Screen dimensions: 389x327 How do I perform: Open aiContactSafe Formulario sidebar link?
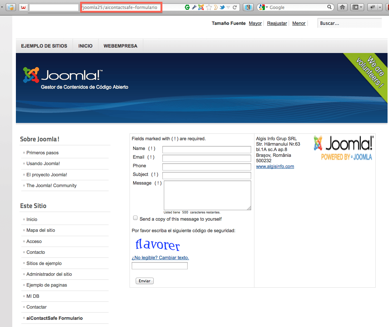click(x=54, y=318)
